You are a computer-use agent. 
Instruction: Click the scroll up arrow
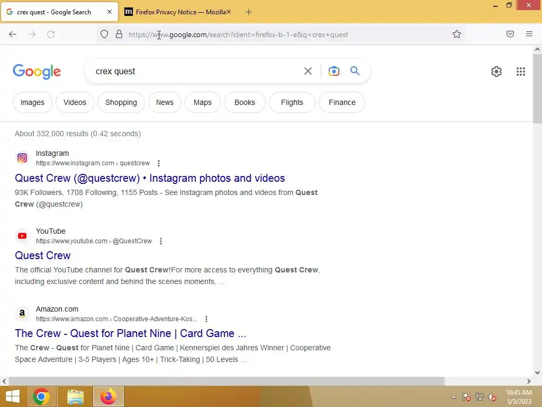537,49
